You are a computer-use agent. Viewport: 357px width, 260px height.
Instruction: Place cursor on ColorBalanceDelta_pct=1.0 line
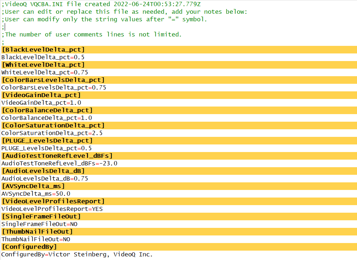47,118
